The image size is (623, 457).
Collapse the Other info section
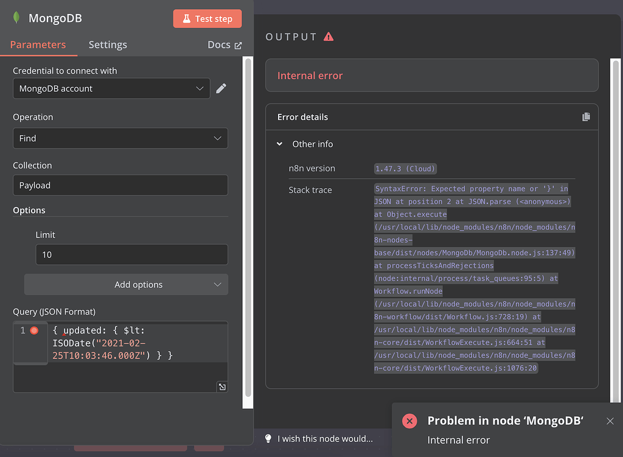coord(280,144)
